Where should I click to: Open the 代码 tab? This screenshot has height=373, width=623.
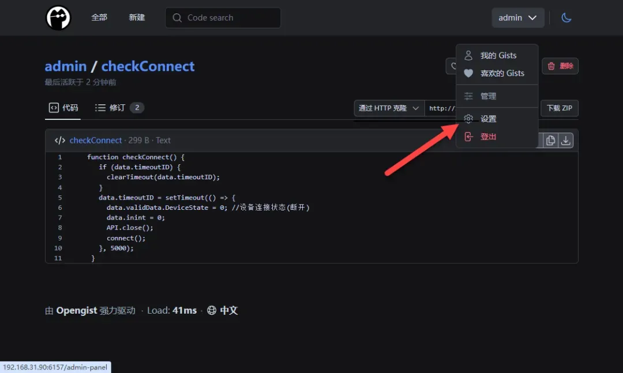(x=63, y=108)
